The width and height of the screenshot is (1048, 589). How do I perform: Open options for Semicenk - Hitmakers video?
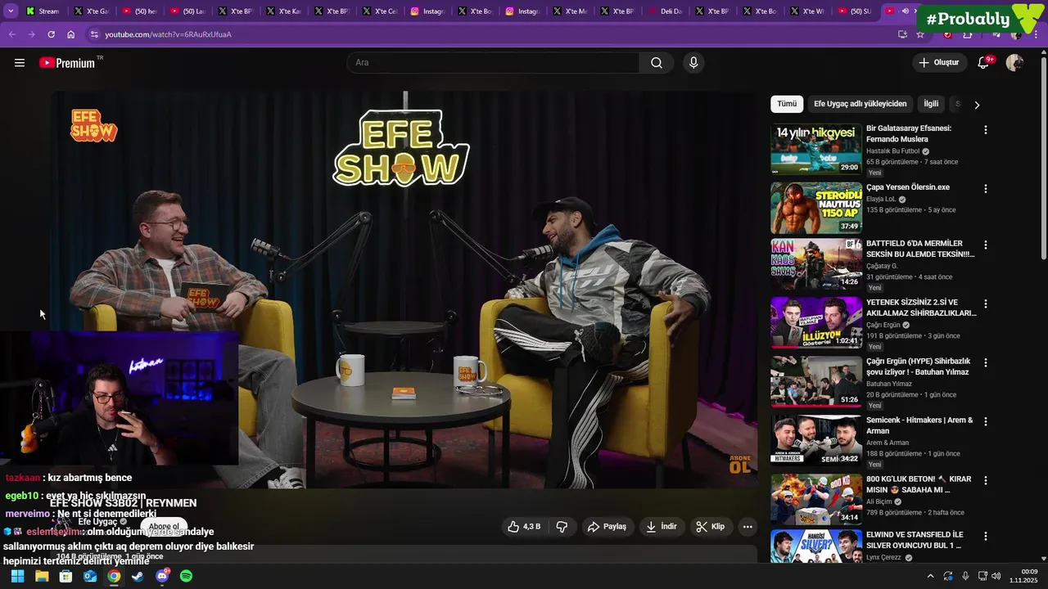(986, 421)
